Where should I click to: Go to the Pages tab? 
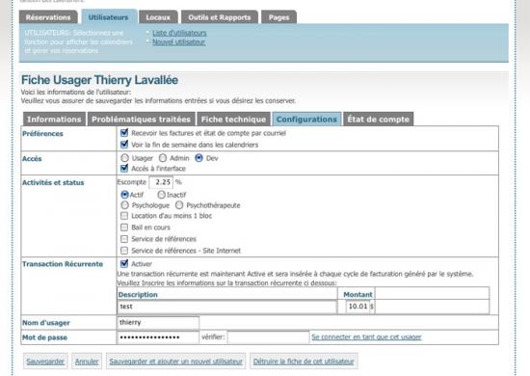point(278,17)
